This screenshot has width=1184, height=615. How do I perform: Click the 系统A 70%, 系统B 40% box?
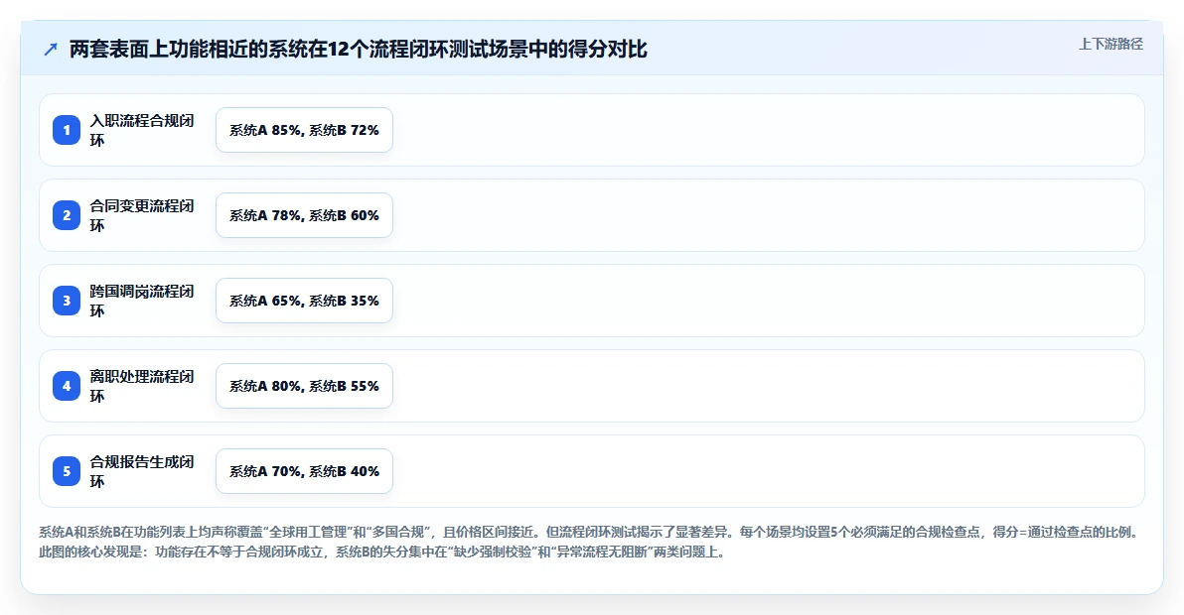click(x=304, y=471)
